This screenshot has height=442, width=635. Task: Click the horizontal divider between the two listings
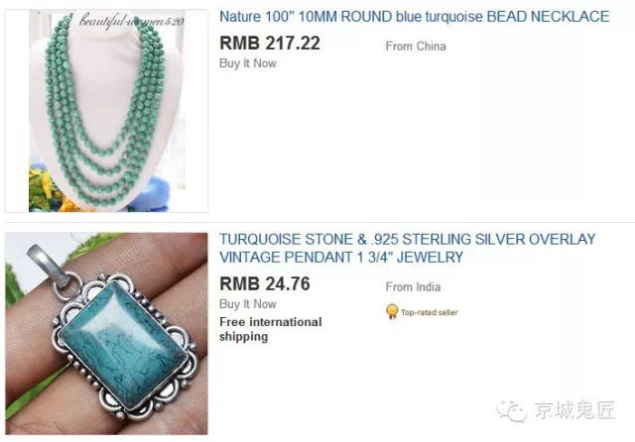(x=319, y=222)
